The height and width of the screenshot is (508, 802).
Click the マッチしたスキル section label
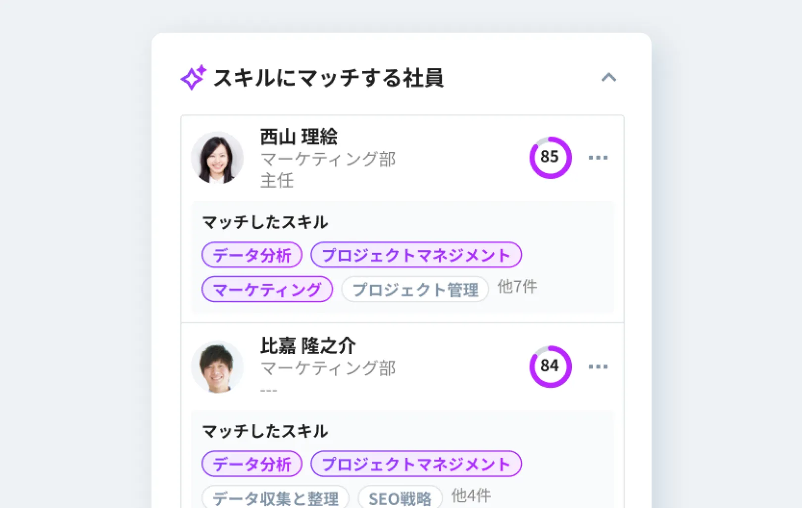[264, 222]
